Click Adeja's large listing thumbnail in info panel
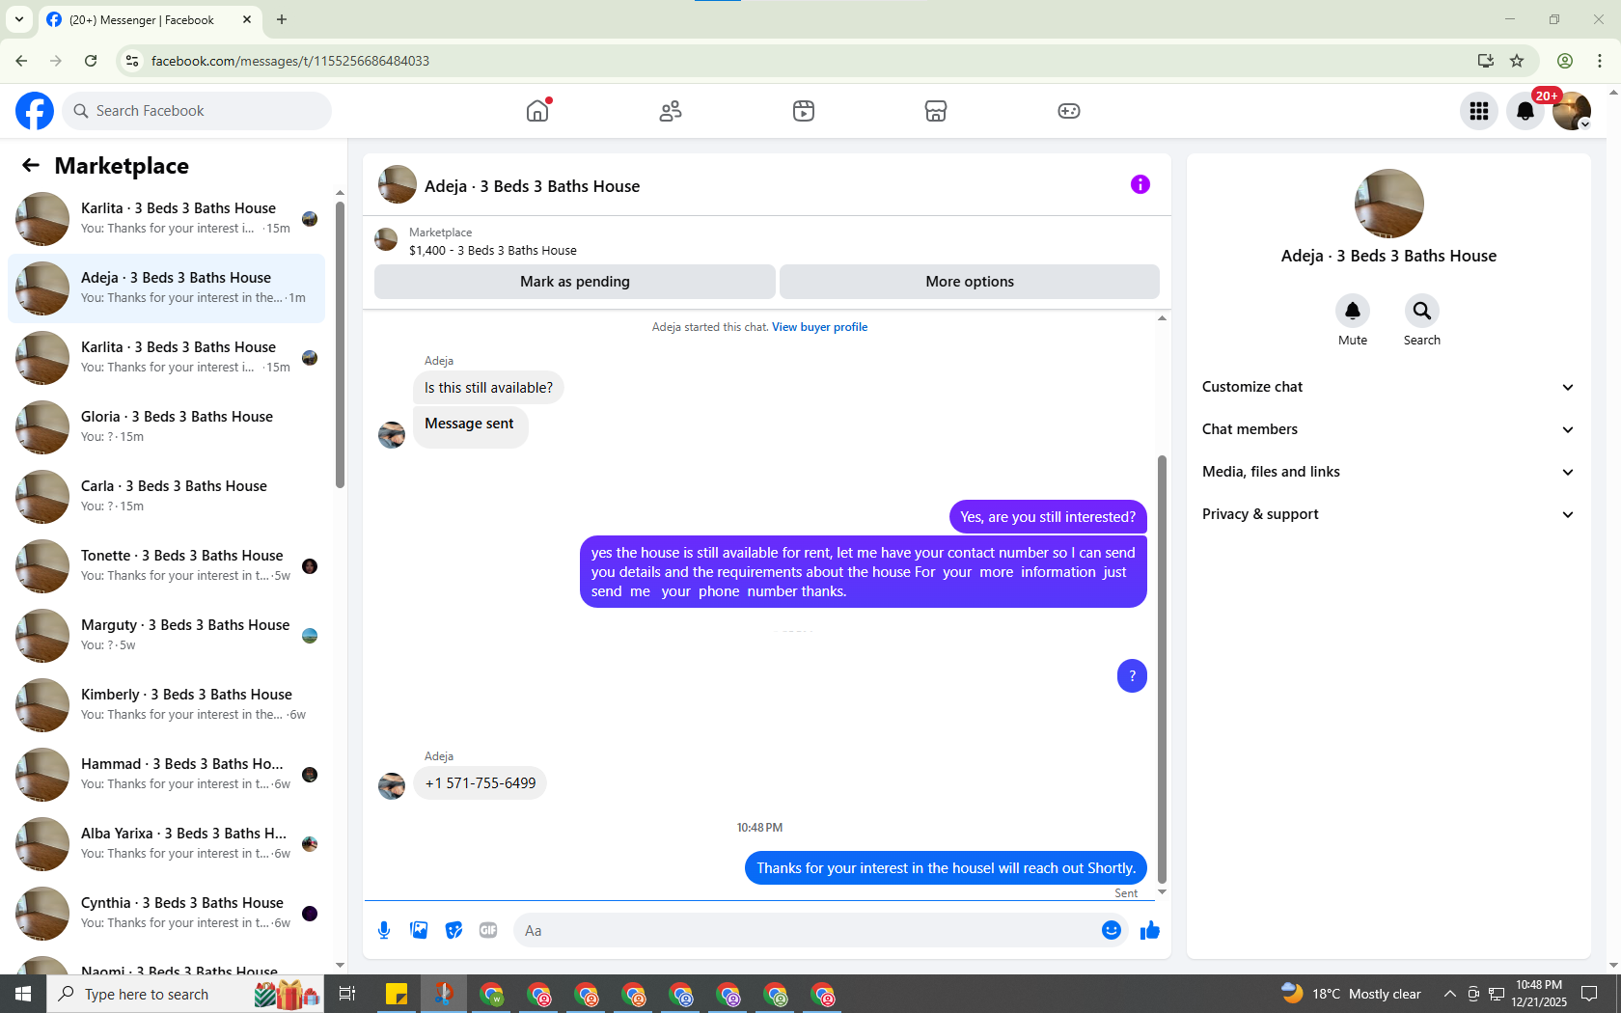This screenshot has height=1013, width=1621. pos(1389,204)
